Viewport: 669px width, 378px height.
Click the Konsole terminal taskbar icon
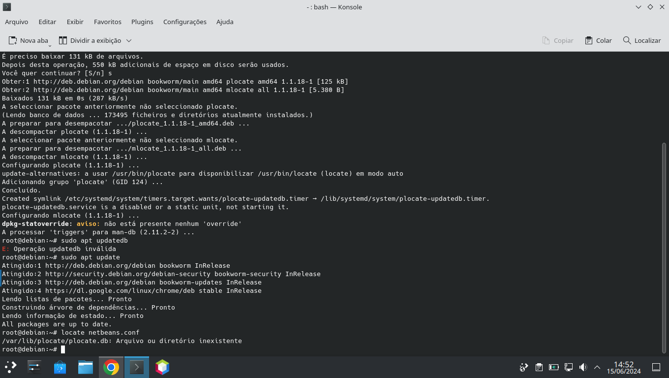[137, 367]
